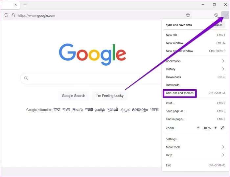Enter full screen via Zoom row icon
This screenshot has height=177, width=230.
tap(222, 128)
